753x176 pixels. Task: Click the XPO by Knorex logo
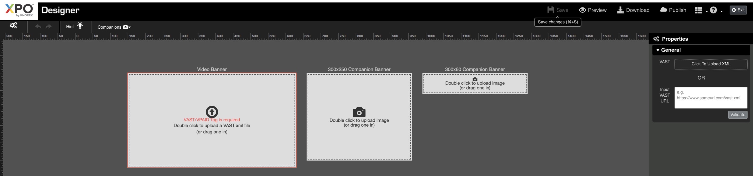click(x=19, y=10)
